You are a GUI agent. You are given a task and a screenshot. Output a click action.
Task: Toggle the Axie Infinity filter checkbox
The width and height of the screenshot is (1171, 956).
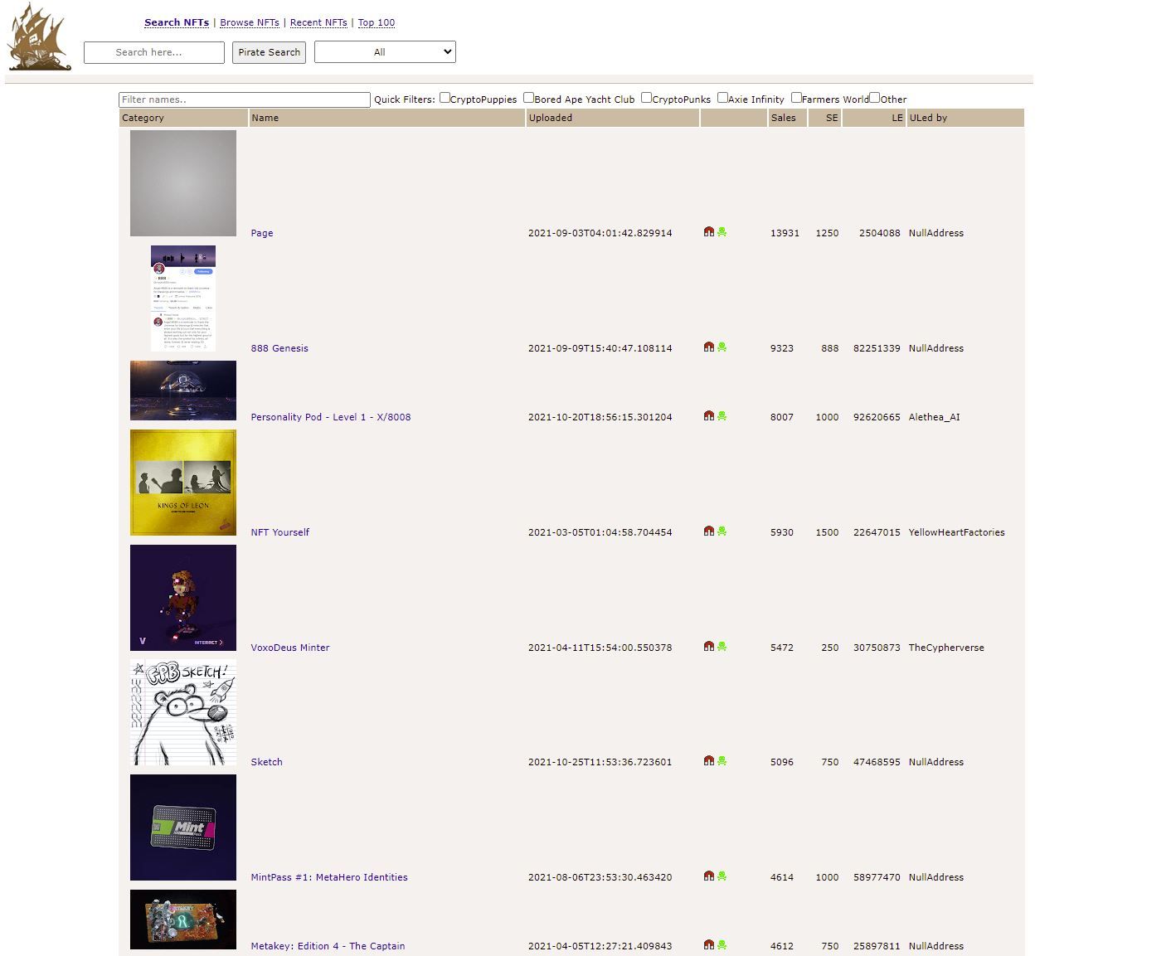coord(722,98)
